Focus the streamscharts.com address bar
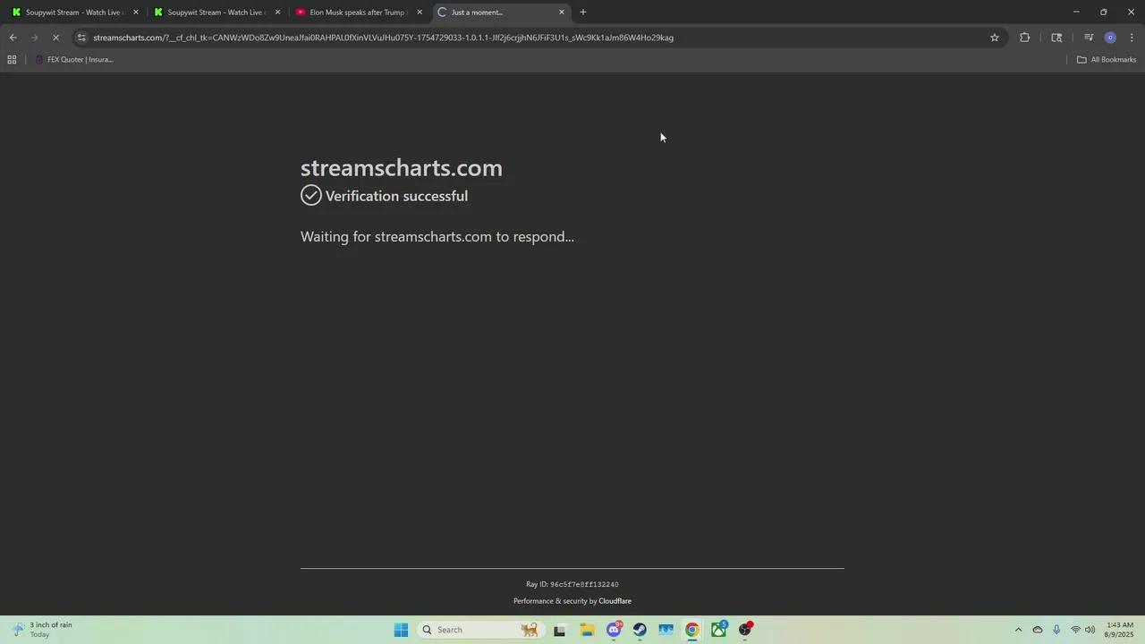 point(537,38)
